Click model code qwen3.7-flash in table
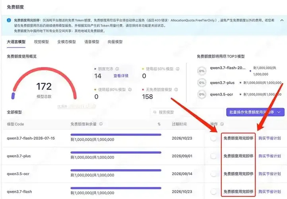 [x=19, y=192]
